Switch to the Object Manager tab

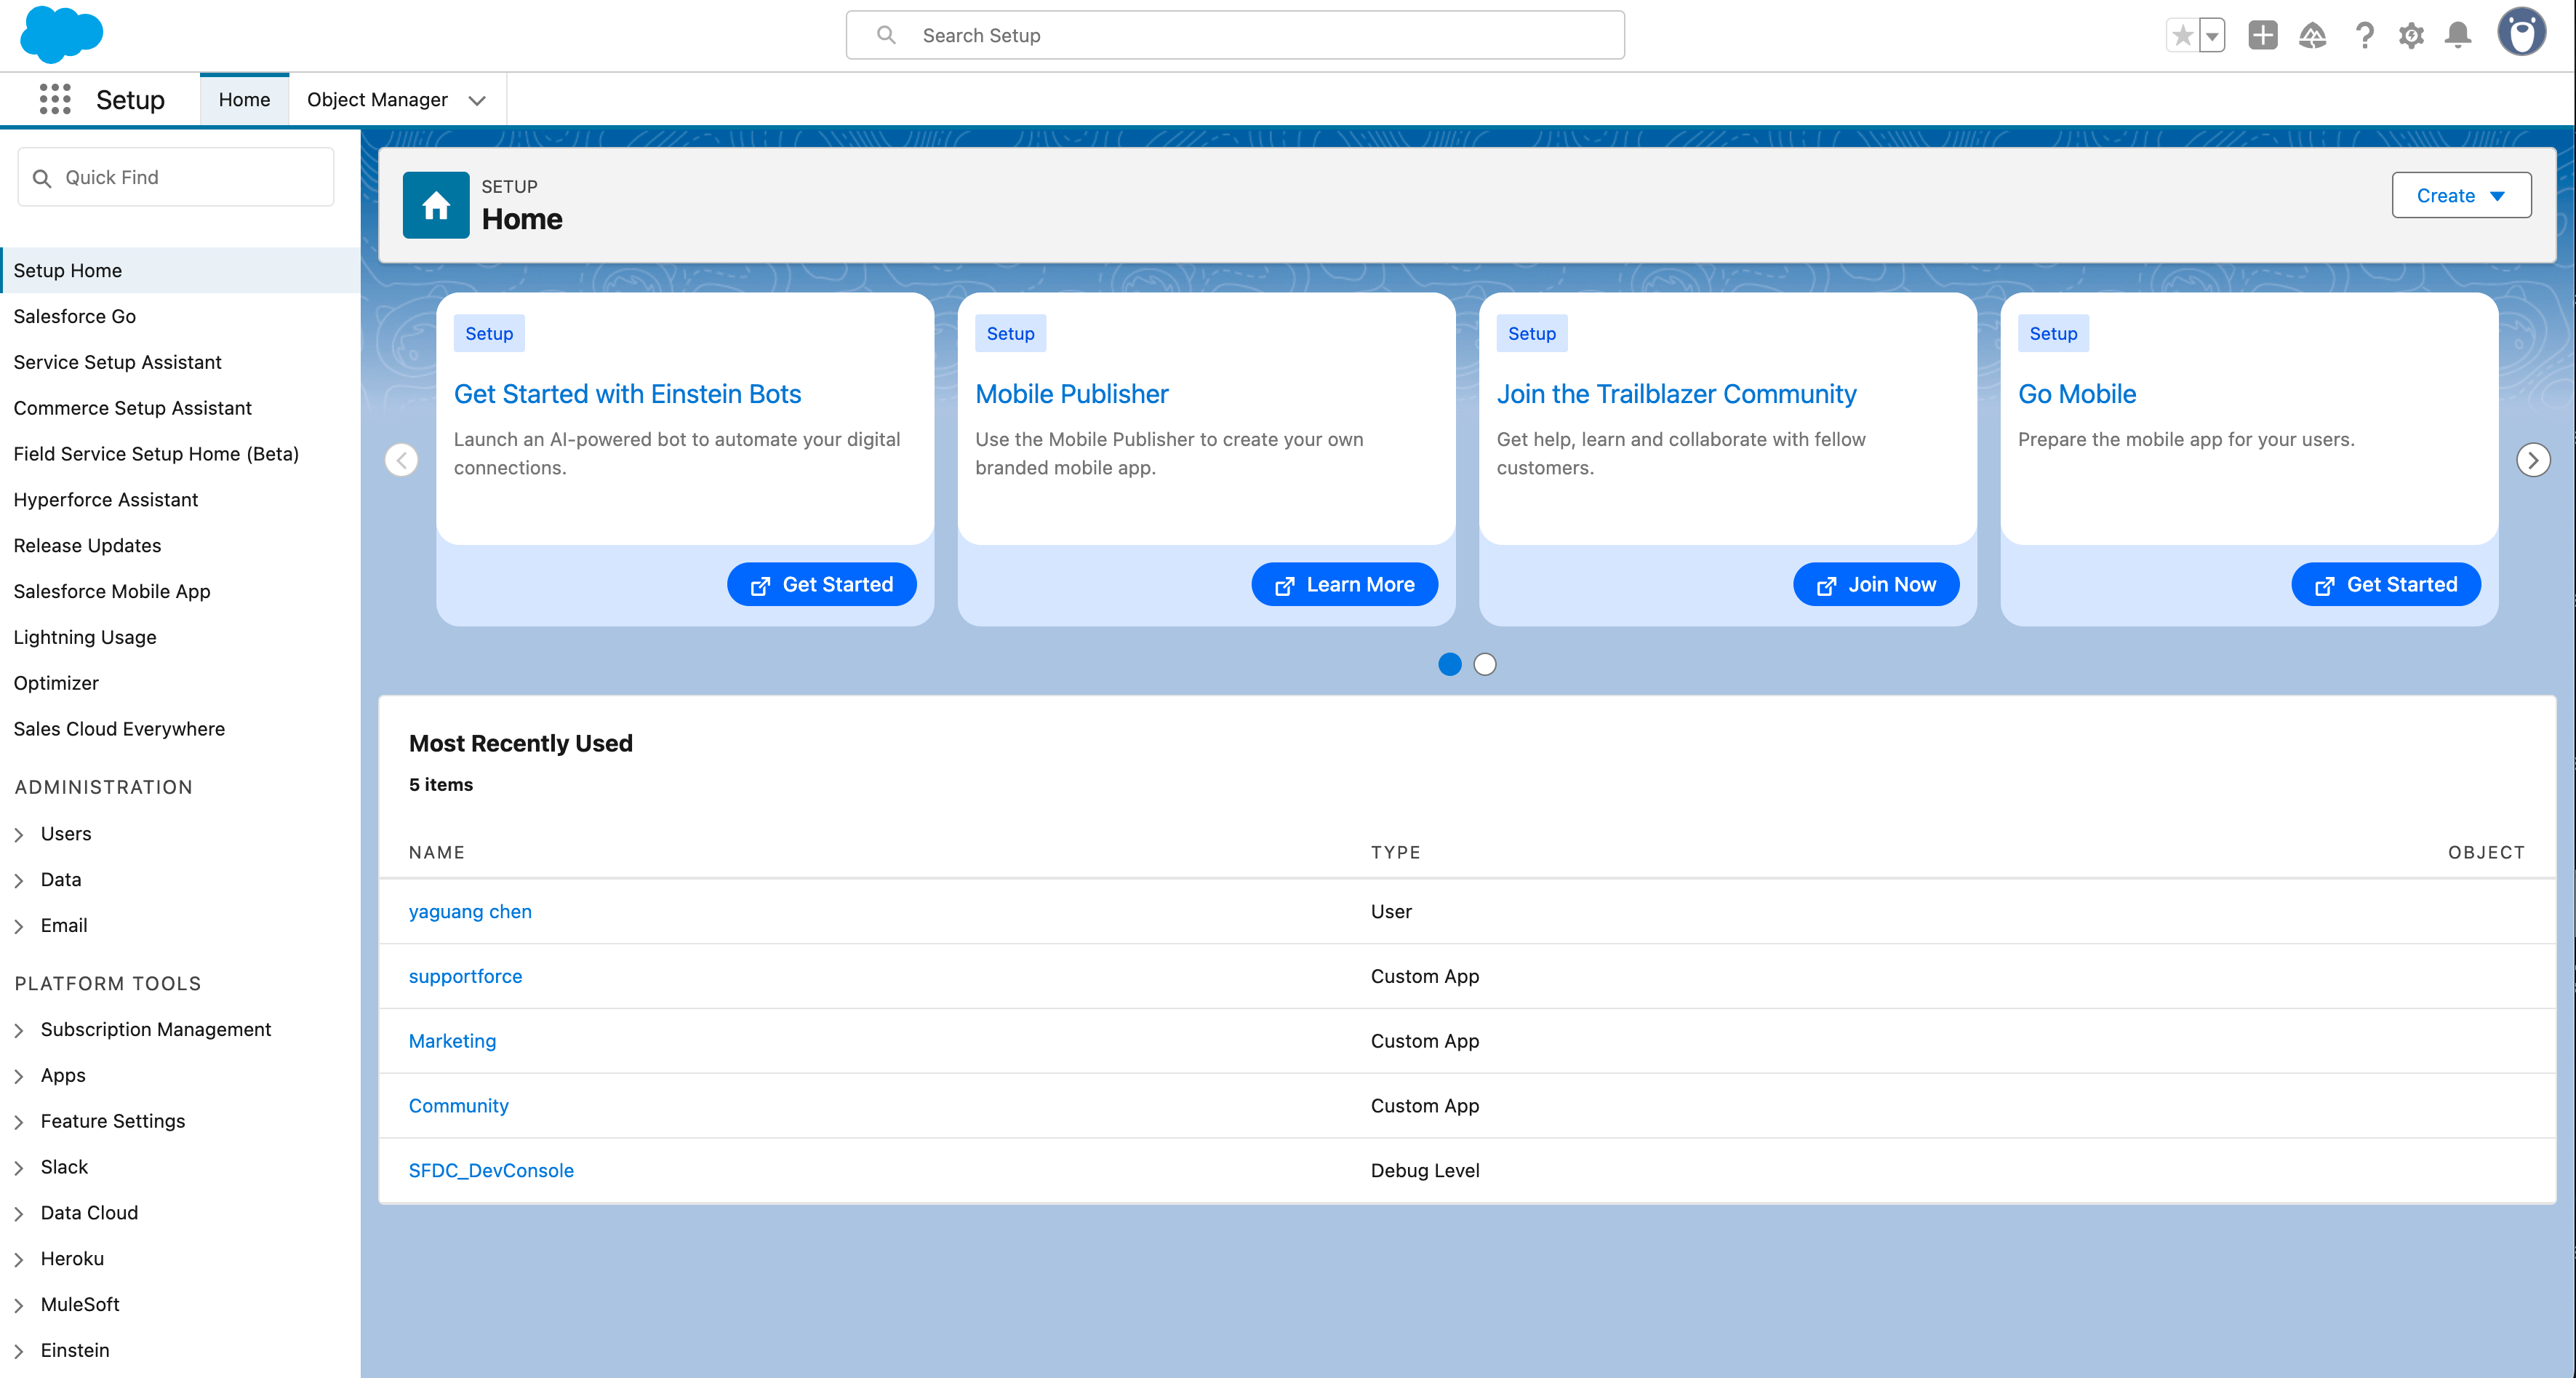pos(377,99)
